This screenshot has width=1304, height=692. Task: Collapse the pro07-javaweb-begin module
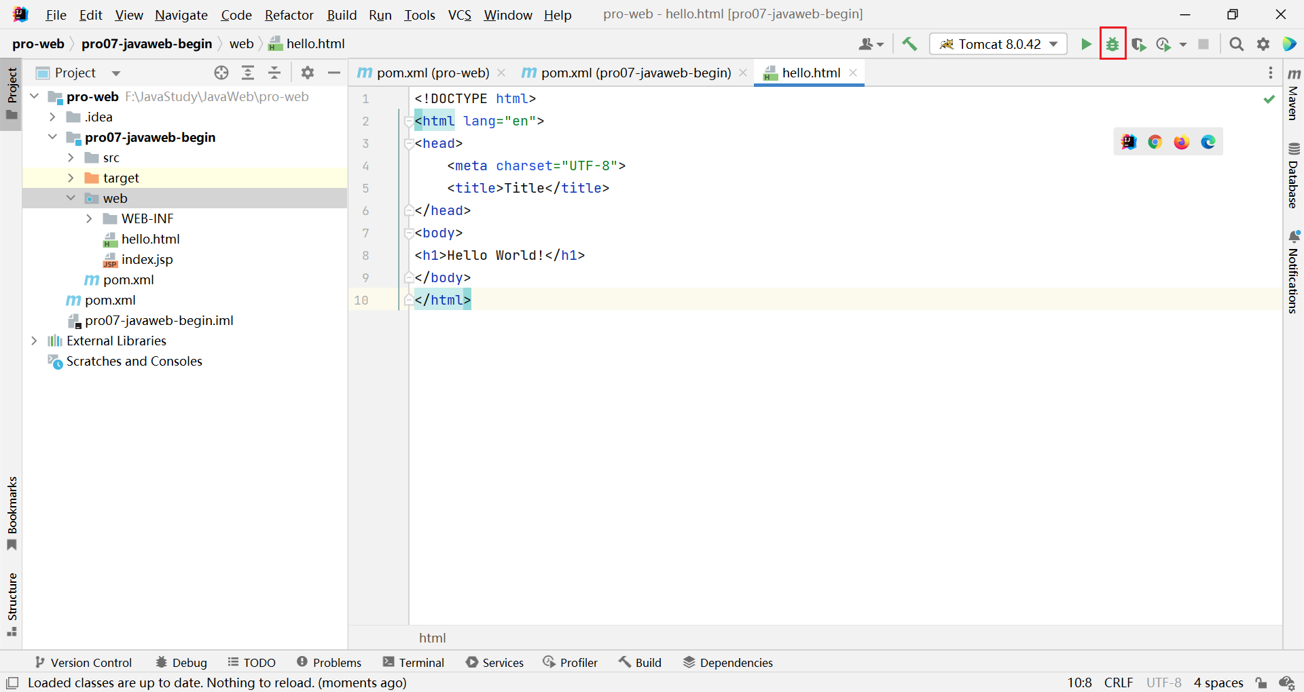click(52, 137)
